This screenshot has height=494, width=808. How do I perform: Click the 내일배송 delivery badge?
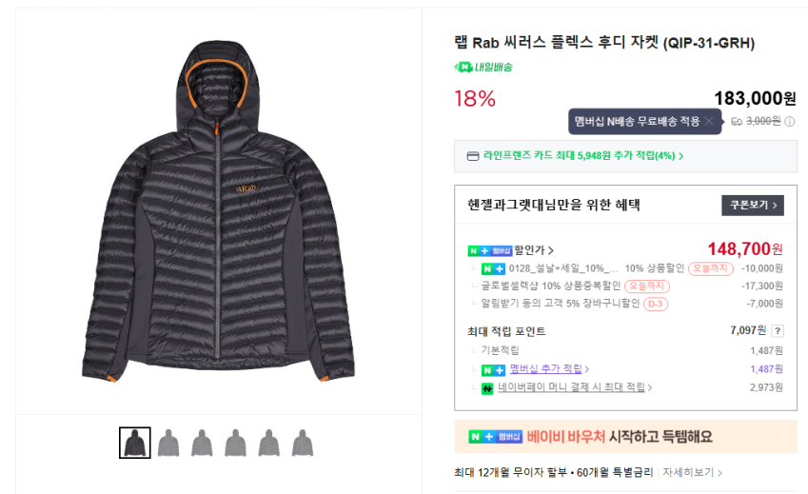click(x=483, y=67)
